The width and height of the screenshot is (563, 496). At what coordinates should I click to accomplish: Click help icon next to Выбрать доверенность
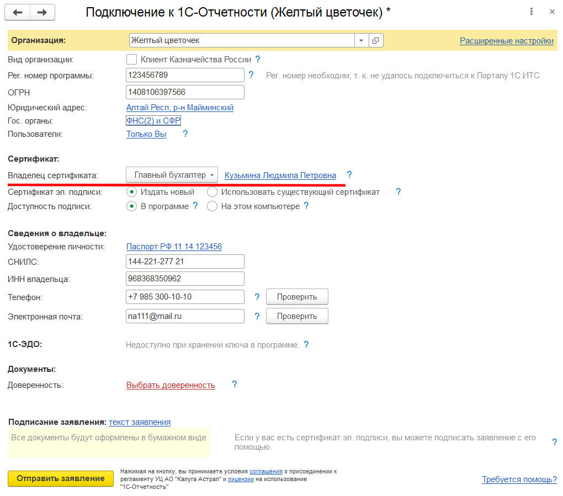pos(235,385)
